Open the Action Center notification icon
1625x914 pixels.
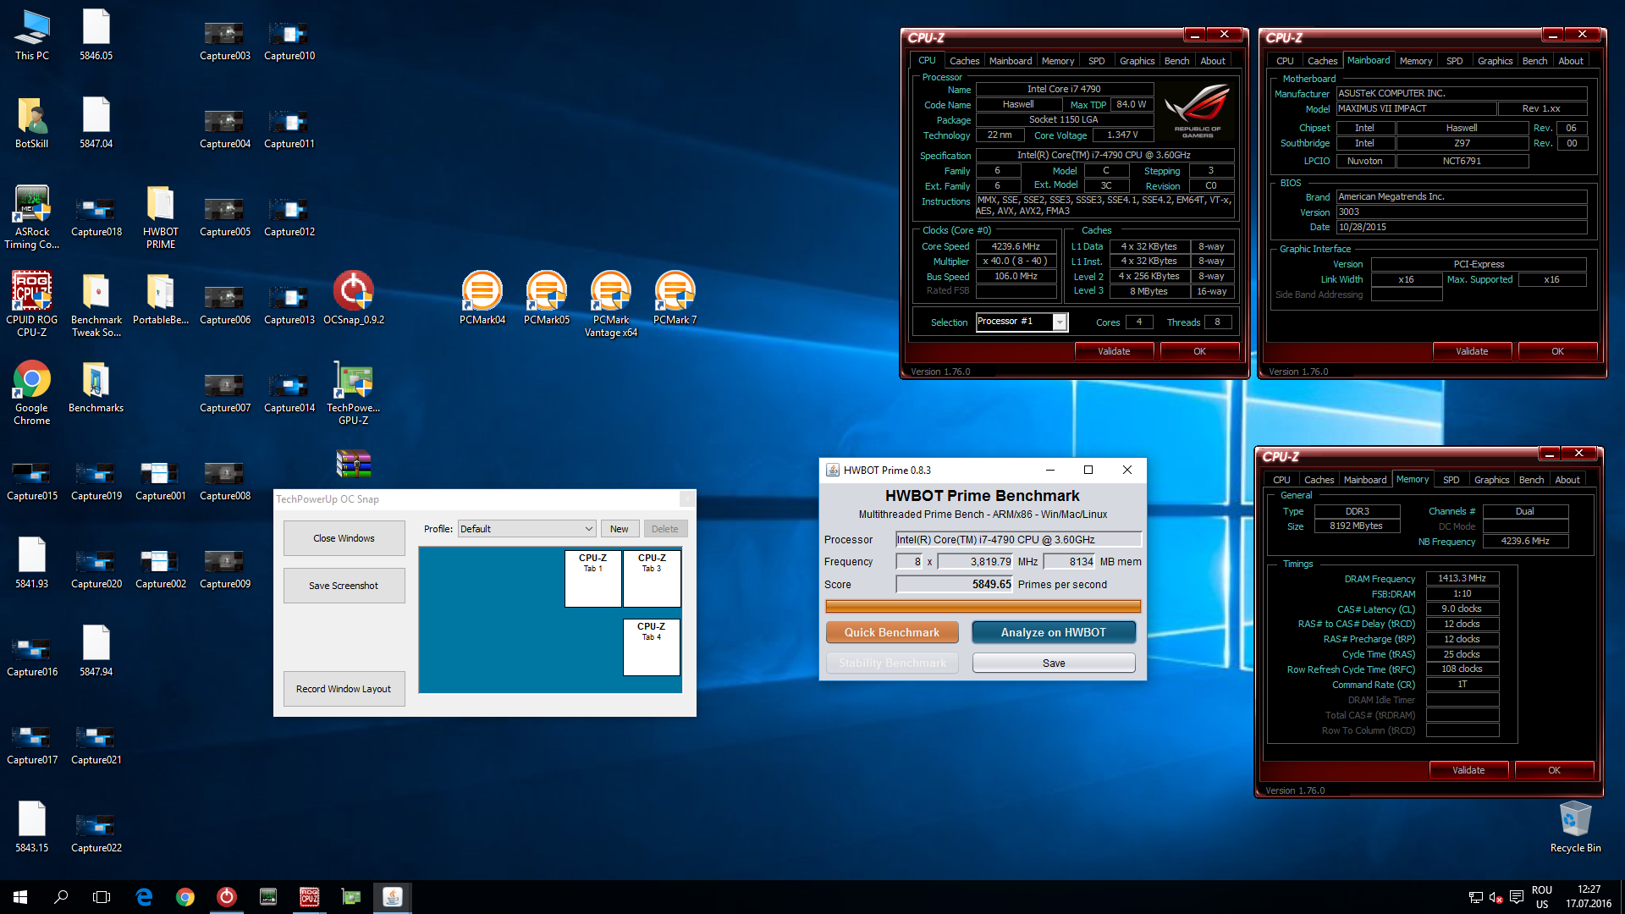pos(1516,897)
